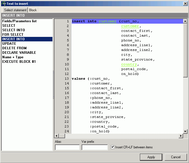This screenshot has width=189, height=163.
Task: Click 'cust_no,' on code line 1
Action: click(x=130, y=21)
